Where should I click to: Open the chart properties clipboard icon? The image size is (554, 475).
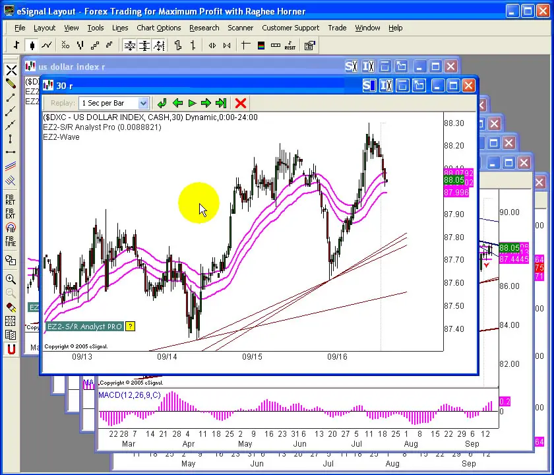(309, 46)
